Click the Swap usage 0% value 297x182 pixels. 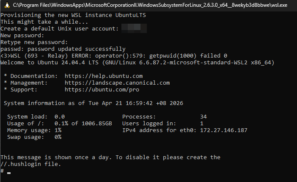point(58,137)
